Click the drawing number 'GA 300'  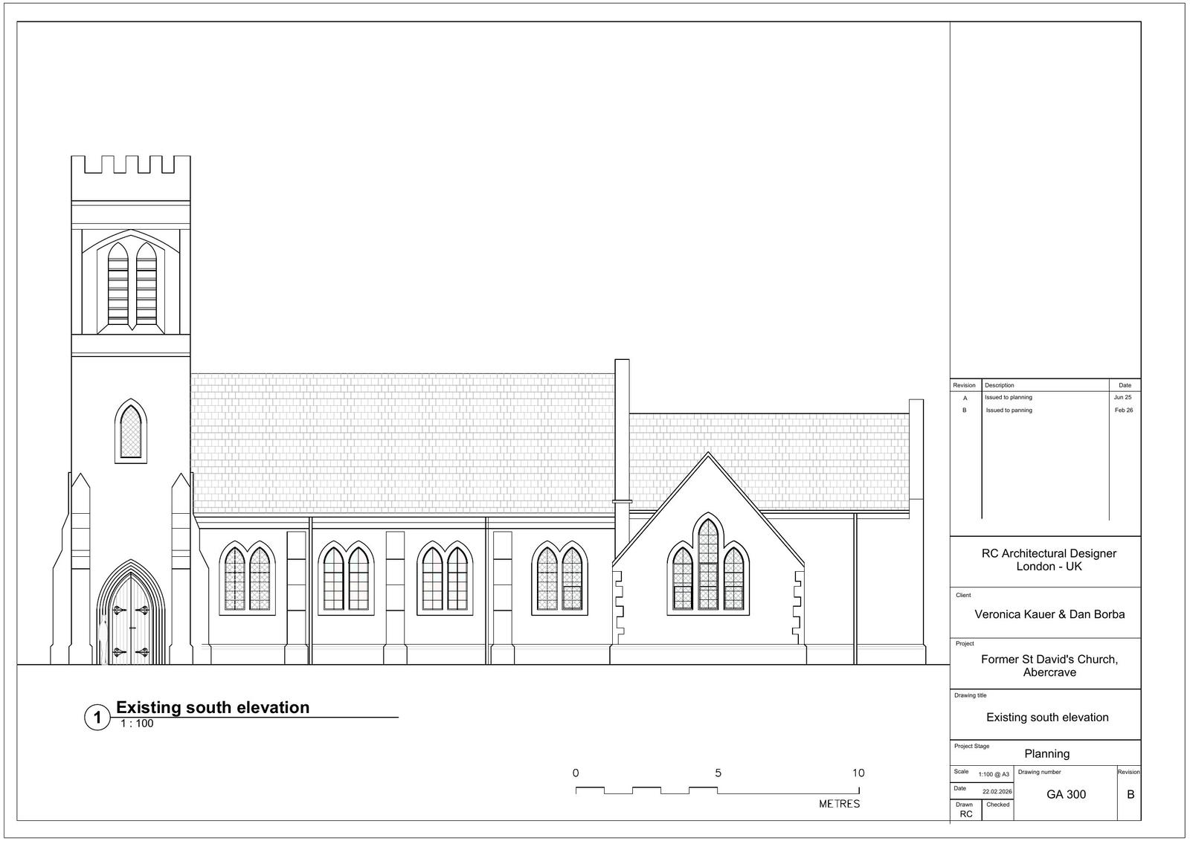coord(1066,794)
